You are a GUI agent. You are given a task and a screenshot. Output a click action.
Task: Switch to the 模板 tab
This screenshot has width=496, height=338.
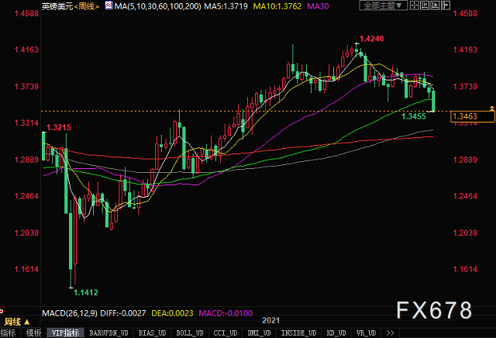pos(33,333)
